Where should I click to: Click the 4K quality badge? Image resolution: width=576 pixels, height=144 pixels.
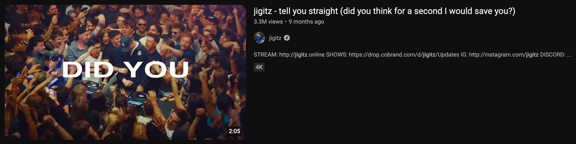[x=259, y=67]
